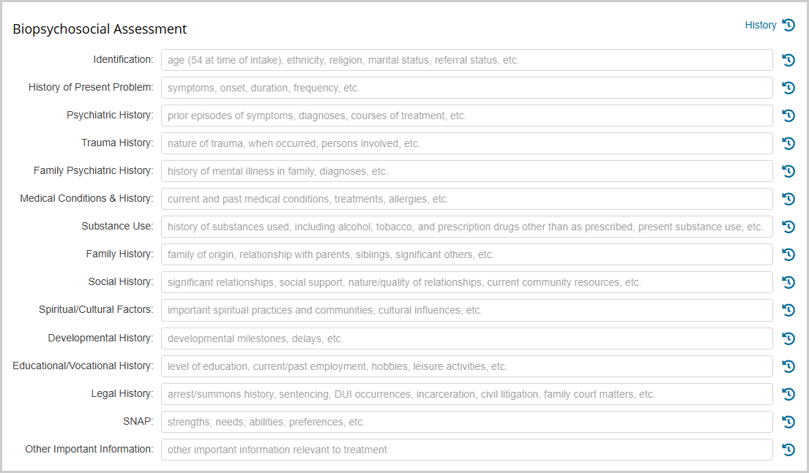Select the History of Present Problem field

(x=467, y=88)
